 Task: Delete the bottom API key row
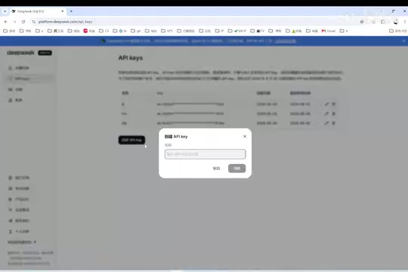[334, 123]
